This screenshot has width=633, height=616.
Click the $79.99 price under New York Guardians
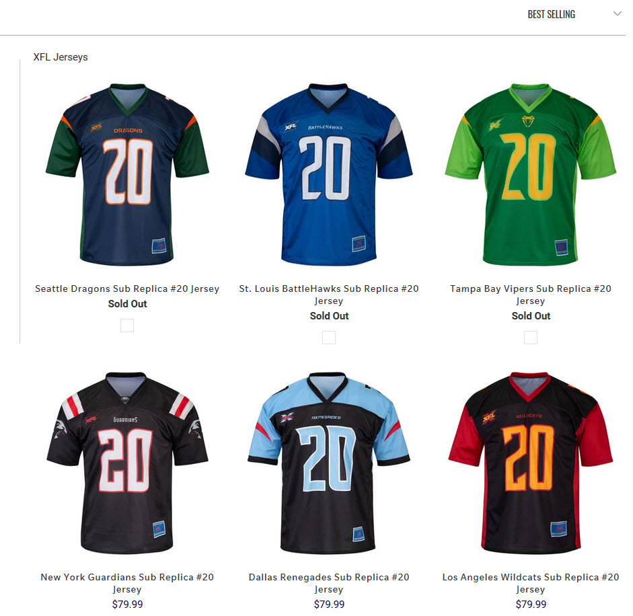click(127, 605)
